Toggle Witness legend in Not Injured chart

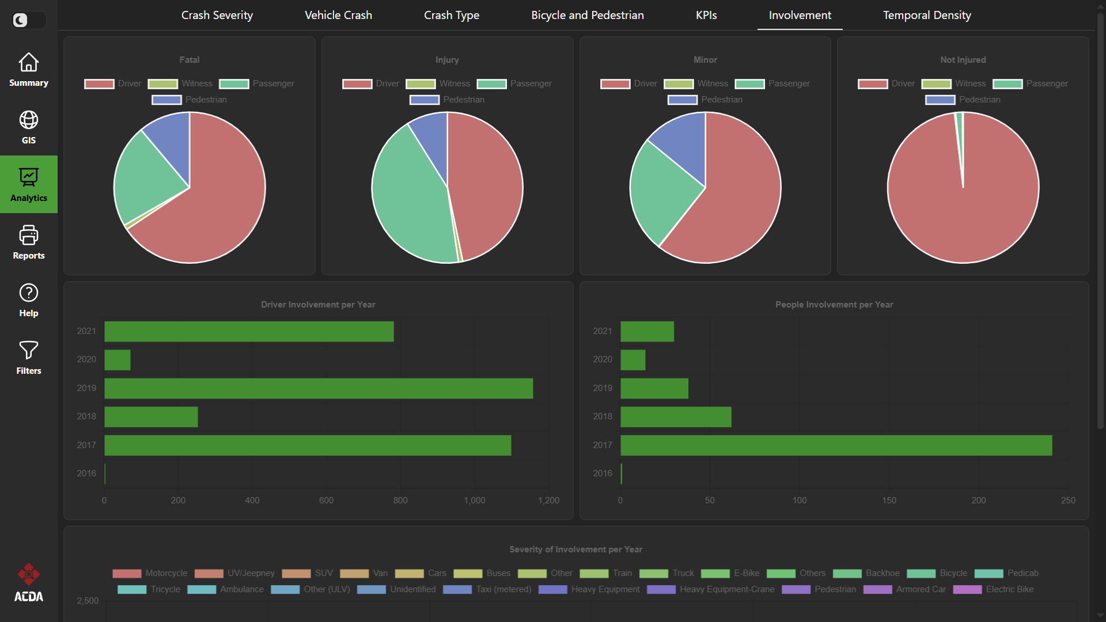pyautogui.click(x=953, y=84)
